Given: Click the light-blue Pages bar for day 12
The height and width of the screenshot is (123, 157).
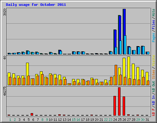Looking at the screenshot, I should pyautogui.click(x=61, y=53).
